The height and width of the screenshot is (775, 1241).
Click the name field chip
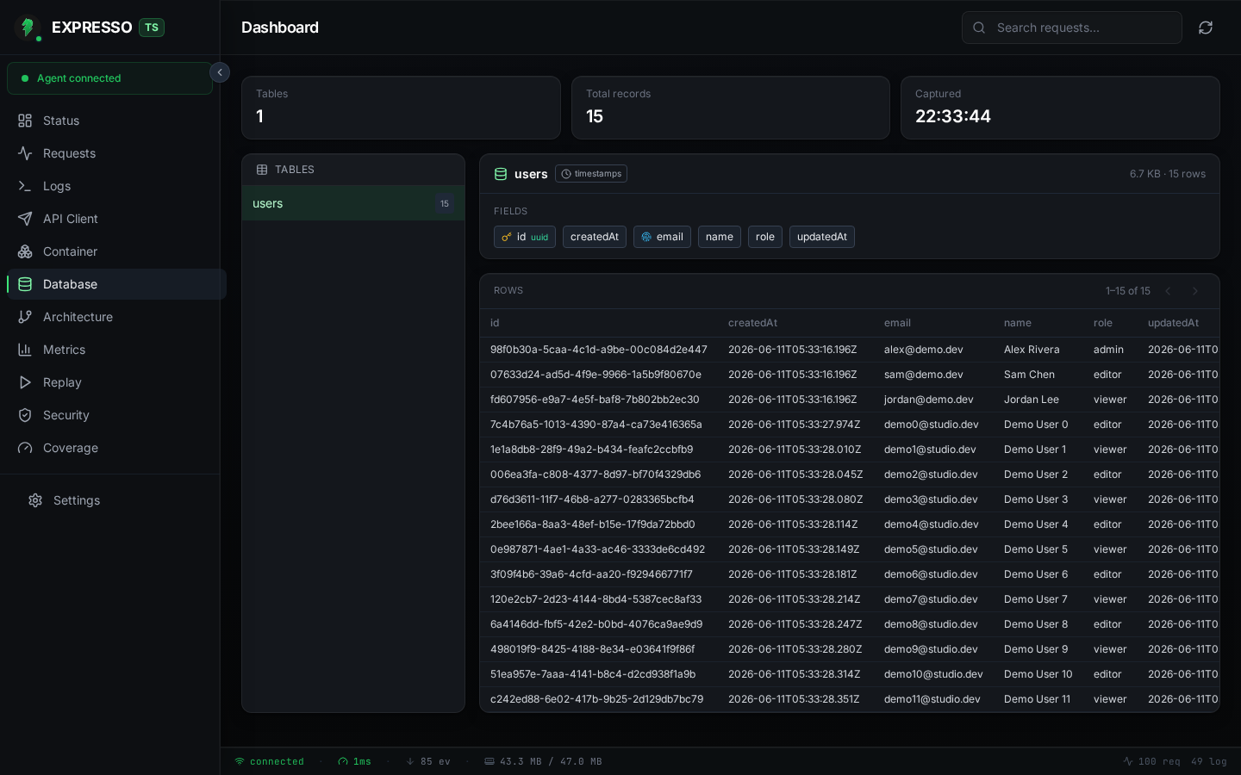[x=720, y=237]
